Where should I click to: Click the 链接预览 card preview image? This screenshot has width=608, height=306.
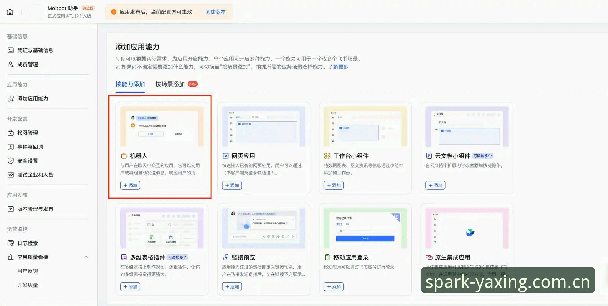coord(264,228)
